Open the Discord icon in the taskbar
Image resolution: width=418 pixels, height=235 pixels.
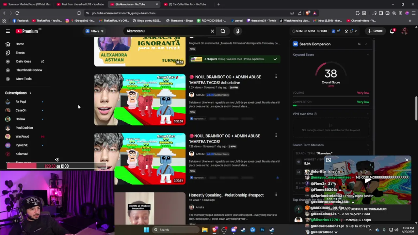233,230
